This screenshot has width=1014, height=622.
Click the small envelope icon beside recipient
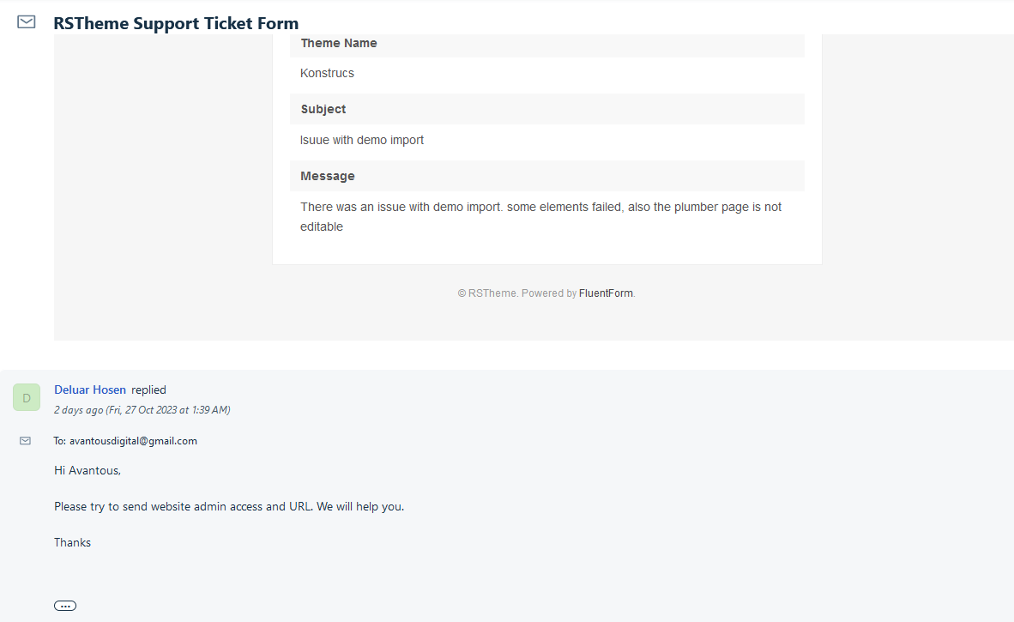[26, 441]
